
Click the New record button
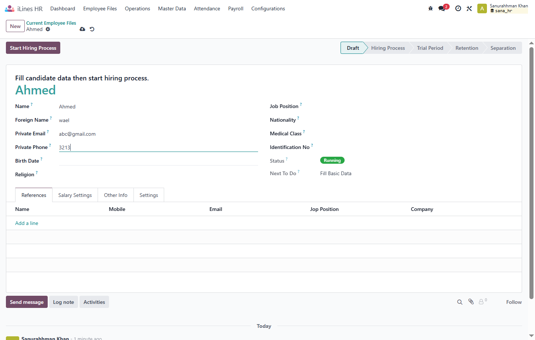point(15,26)
